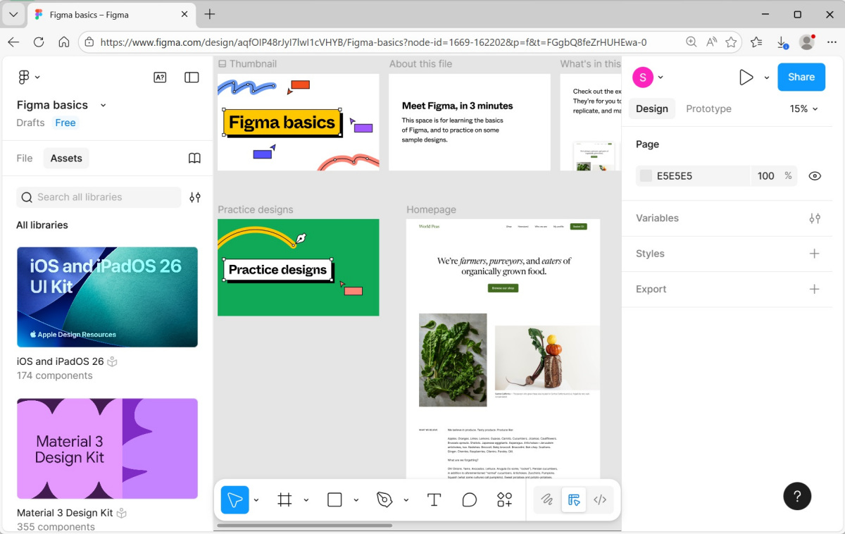845x534 pixels.
Task: Select the Comment tool
Action: (x=470, y=500)
